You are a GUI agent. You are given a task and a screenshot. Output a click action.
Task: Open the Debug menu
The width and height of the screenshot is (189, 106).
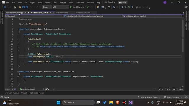coord(48,3)
